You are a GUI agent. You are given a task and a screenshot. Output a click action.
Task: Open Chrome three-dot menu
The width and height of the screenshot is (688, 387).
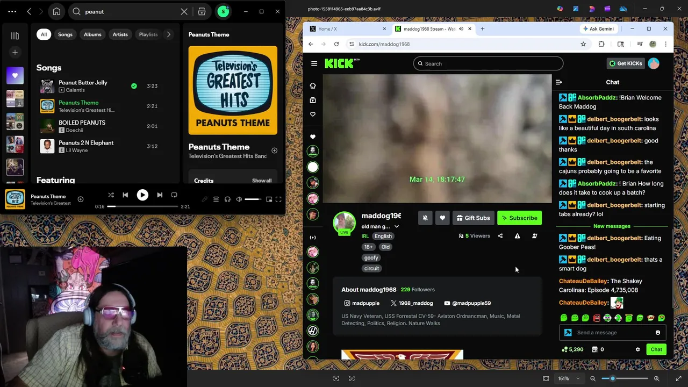click(665, 44)
